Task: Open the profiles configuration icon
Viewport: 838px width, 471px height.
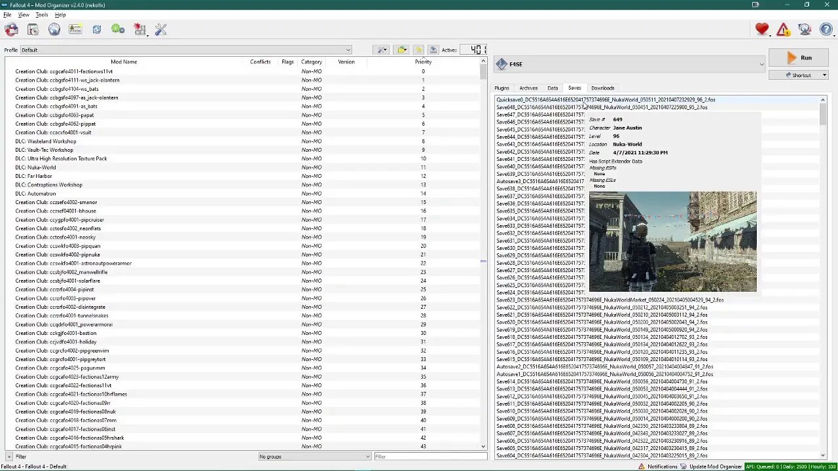Action: point(75,29)
